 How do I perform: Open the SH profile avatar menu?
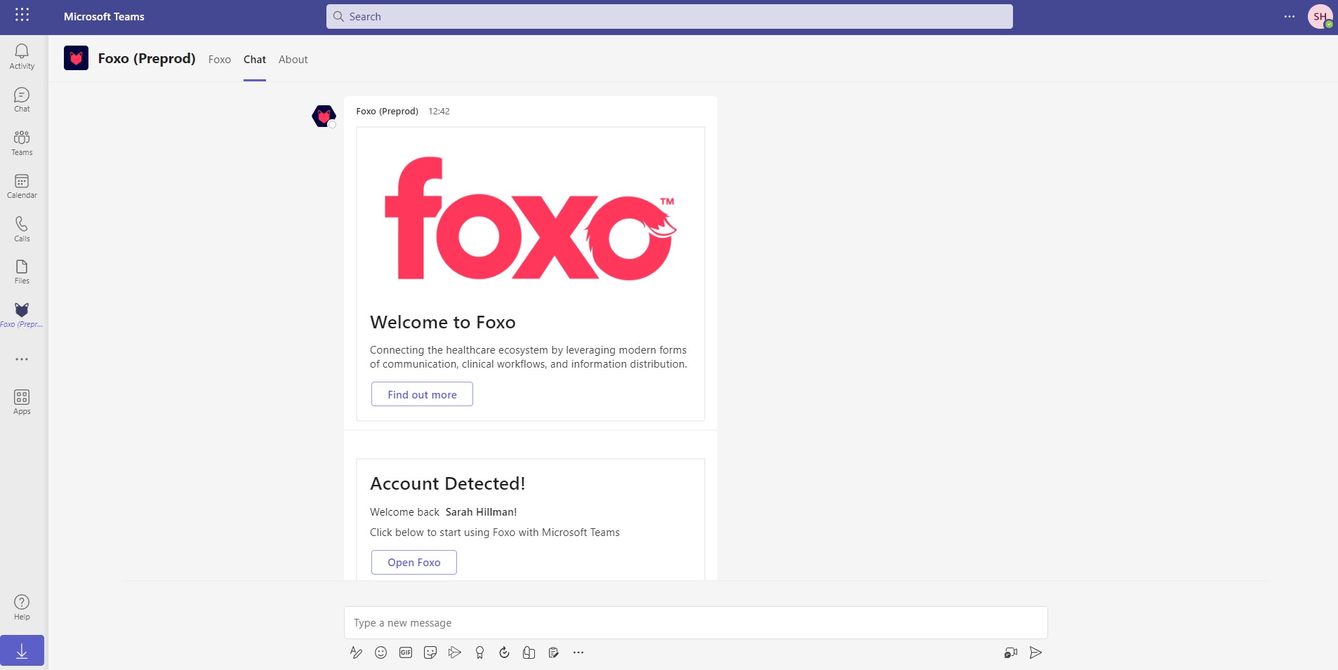1320,16
